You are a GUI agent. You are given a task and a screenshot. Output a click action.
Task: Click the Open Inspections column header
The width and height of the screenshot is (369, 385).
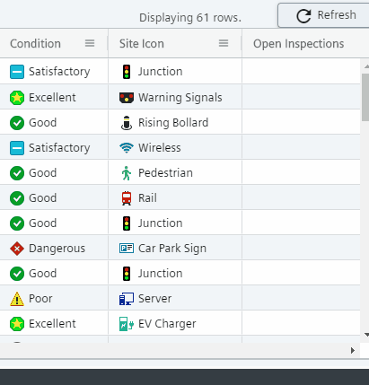[x=298, y=44]
